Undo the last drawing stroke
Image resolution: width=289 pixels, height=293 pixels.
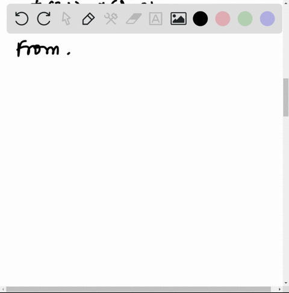pos(22,19)
